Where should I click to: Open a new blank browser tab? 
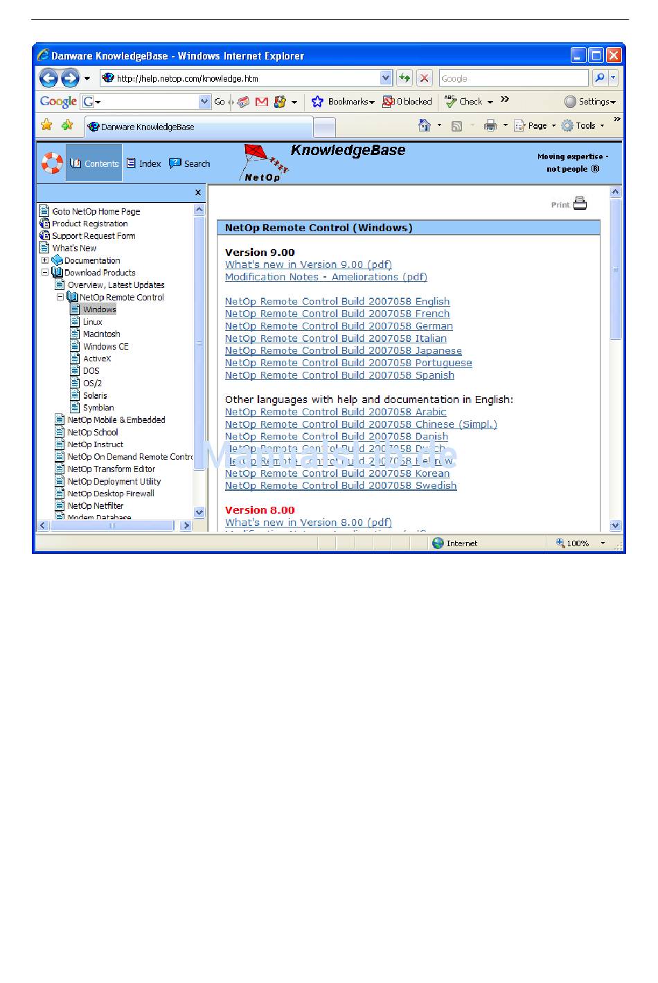tap(325, 127)
